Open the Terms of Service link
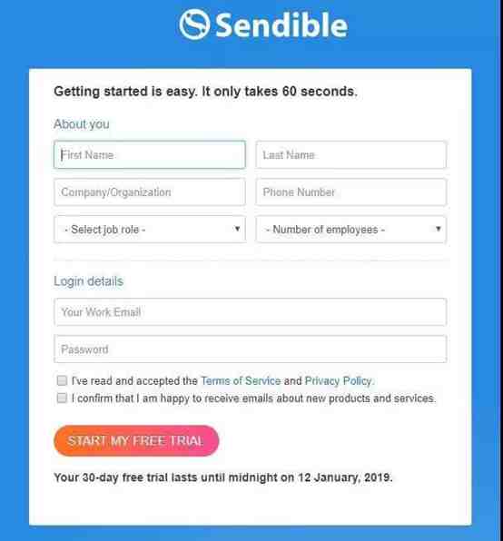Image resolution: width=503 pixels, height=541 pixels. pos(241,381)
